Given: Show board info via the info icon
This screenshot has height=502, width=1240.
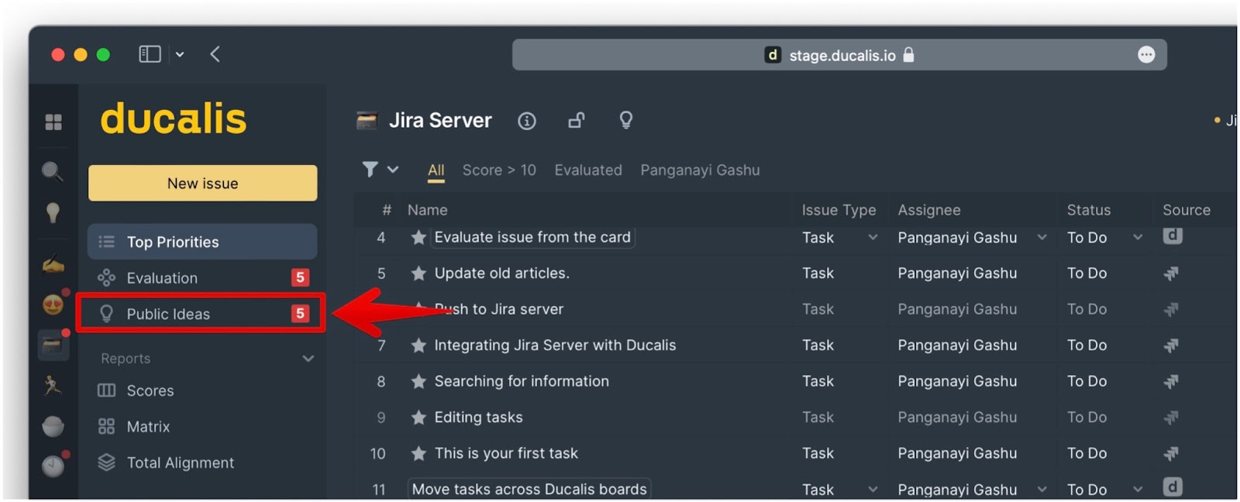Looking at the screenshot, I should (527, 121).
